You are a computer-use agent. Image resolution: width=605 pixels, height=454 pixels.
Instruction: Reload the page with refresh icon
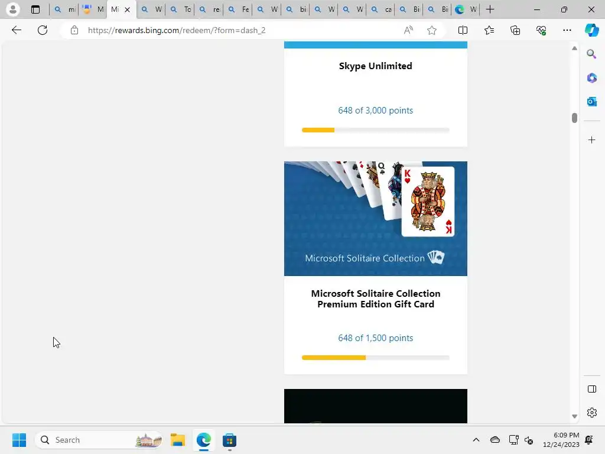pos(43,30)
